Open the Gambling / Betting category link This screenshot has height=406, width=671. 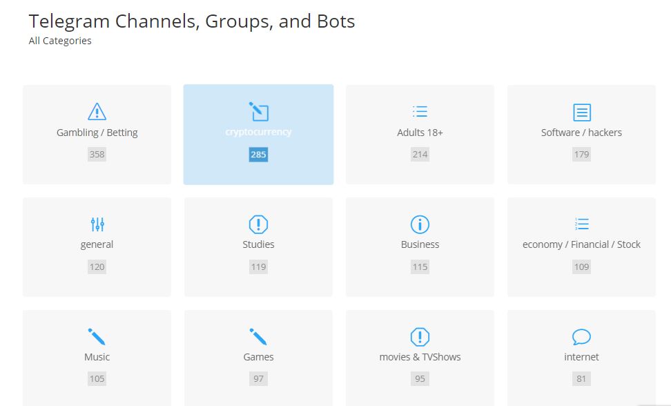coord(97,133)
